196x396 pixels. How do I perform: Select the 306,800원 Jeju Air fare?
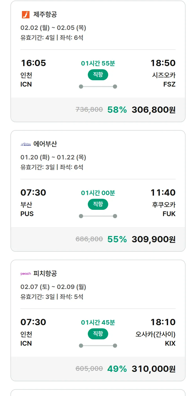pyautogui.click(x=153, y=110)
